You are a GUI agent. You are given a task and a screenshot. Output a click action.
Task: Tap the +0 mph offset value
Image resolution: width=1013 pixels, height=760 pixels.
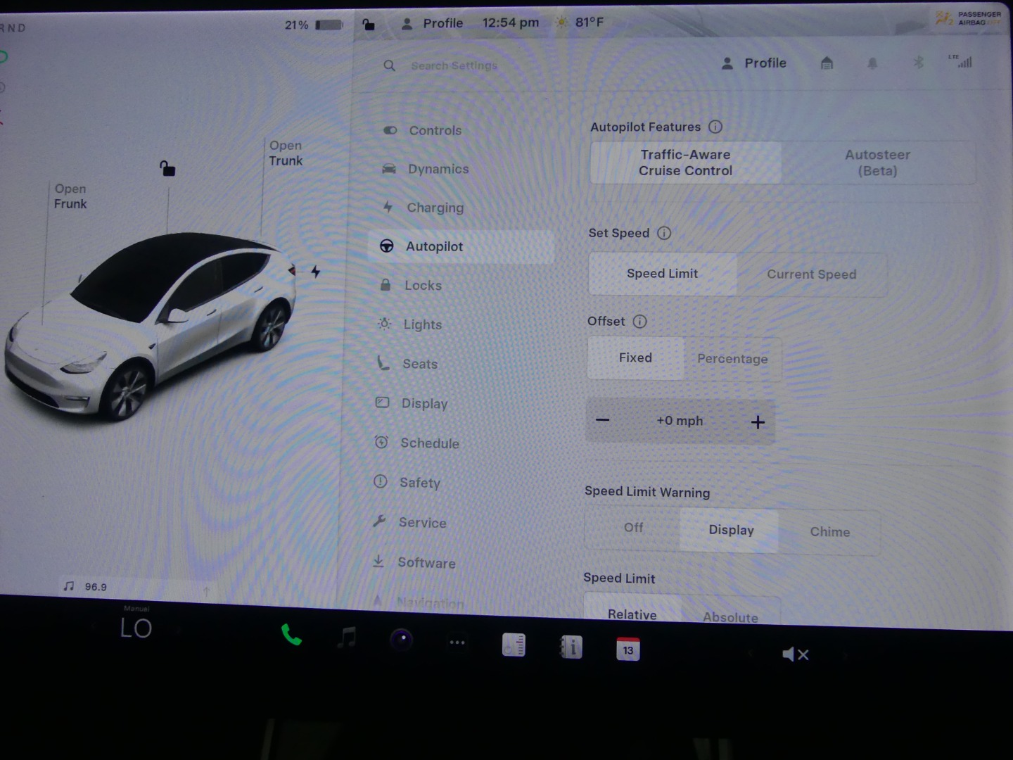[680, 421]
